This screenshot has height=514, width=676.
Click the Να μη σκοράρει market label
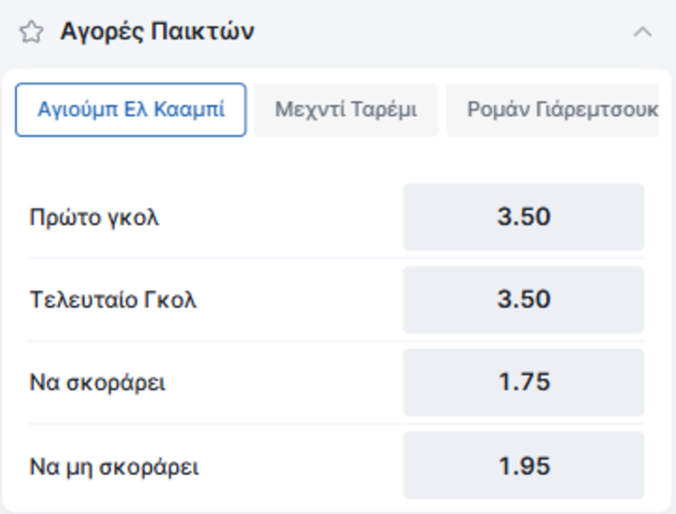(114, 467)
